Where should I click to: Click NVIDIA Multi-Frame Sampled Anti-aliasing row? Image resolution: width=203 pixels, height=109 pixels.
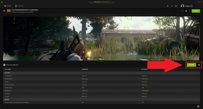tap(101, 102)
